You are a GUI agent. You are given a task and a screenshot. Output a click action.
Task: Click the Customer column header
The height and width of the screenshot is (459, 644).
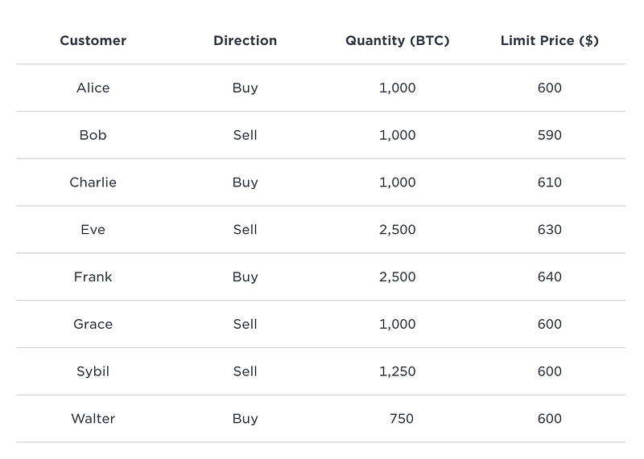(93, 40)
